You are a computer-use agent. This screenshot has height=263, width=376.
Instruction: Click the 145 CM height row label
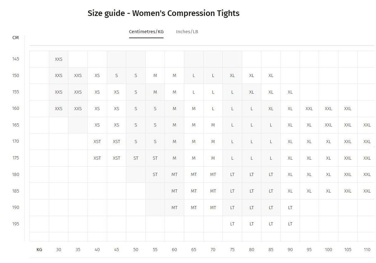(x=16, y=59)
